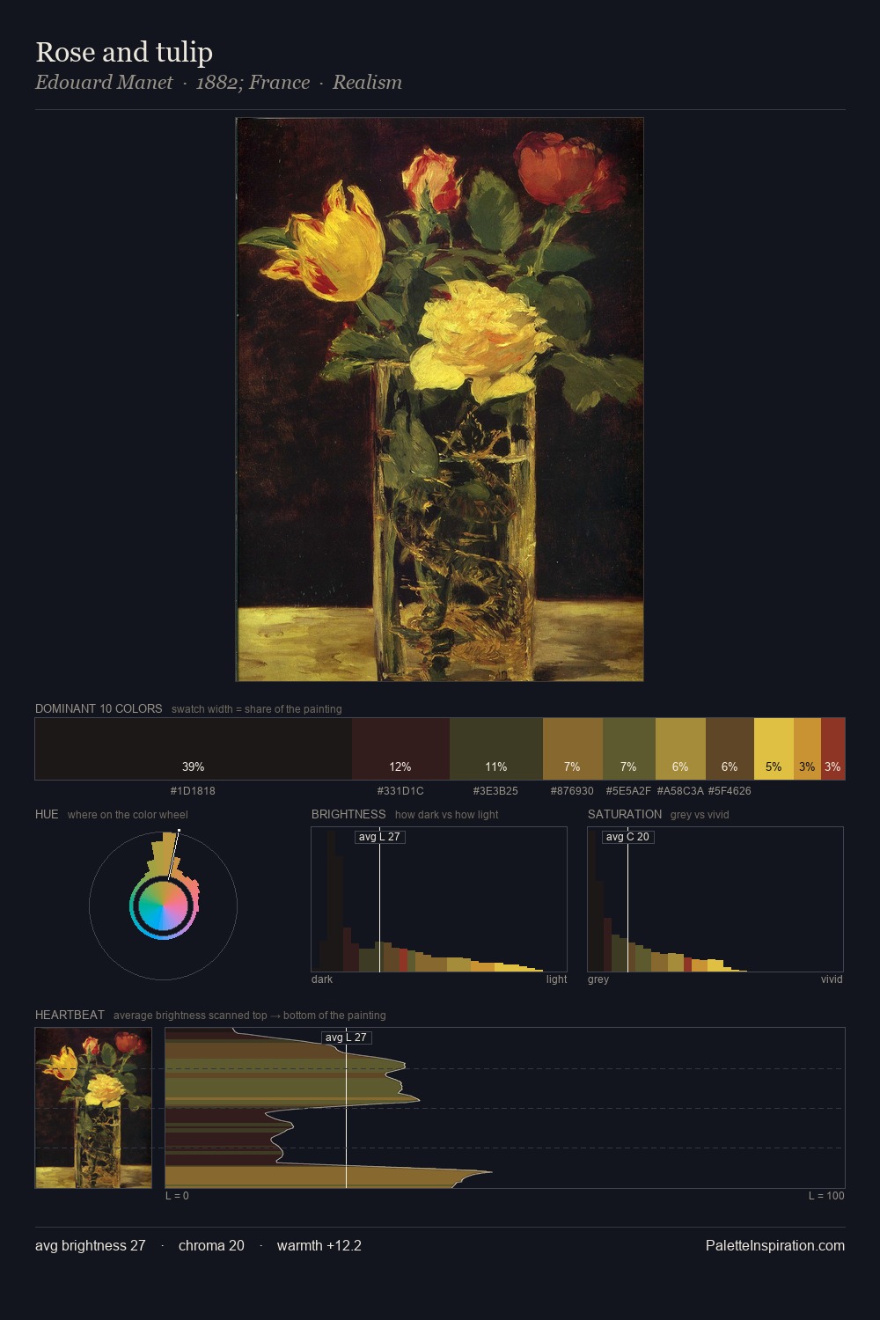The height and width of the screenshot is (1320, 880).
Task: Click the Rose and tulip title
Action: 124,52
